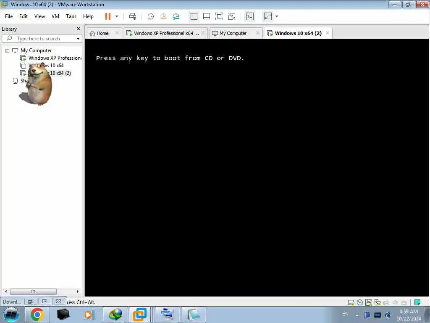Screen dimensions: 430x323
Task: Click the message log icon in status bar
Action: point(417,302)
